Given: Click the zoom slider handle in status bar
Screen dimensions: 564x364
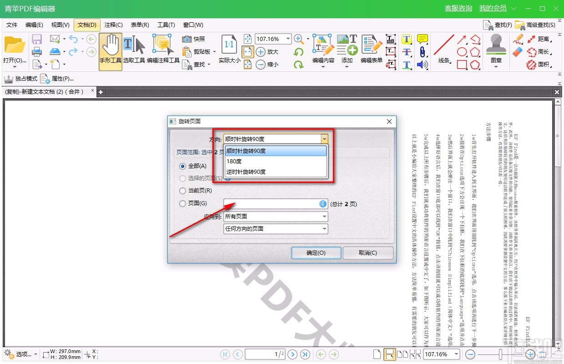Looking at the screenshot, I should pos(501,354).
